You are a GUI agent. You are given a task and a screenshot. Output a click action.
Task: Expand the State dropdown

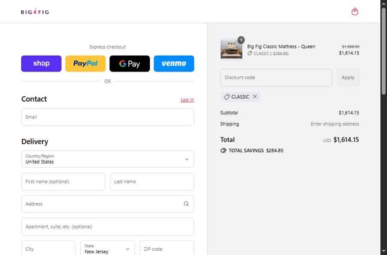click(108, 249)
